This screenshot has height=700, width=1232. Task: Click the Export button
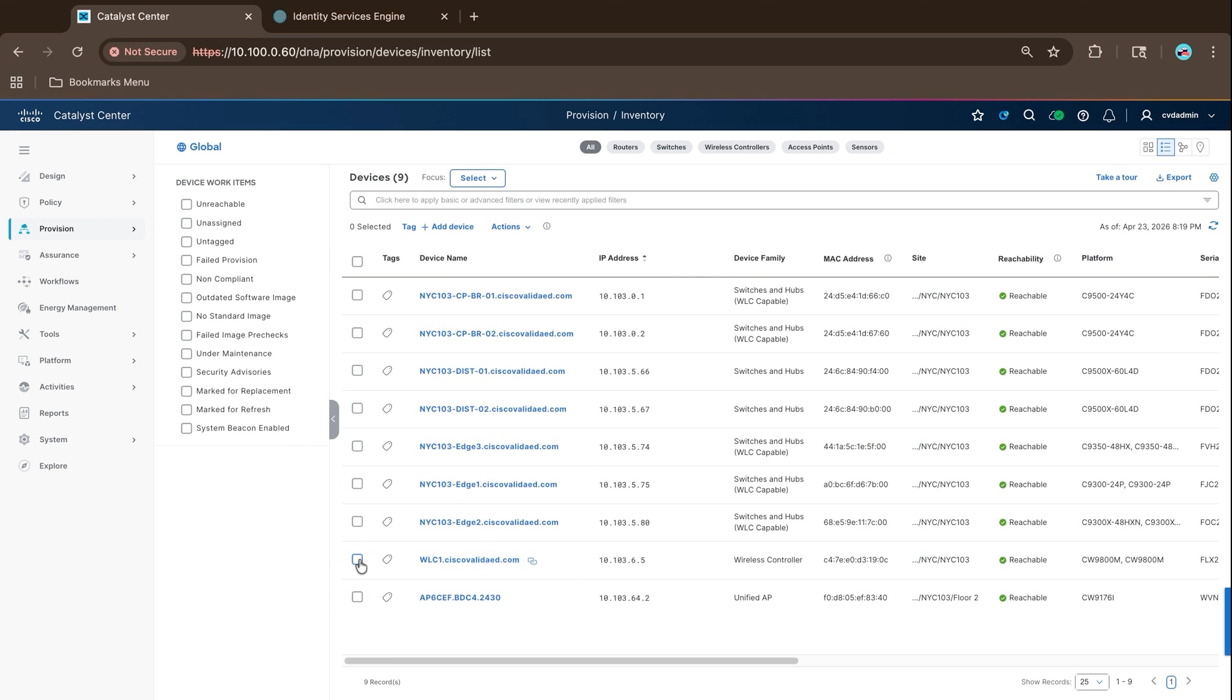[x=1173, y=178]
